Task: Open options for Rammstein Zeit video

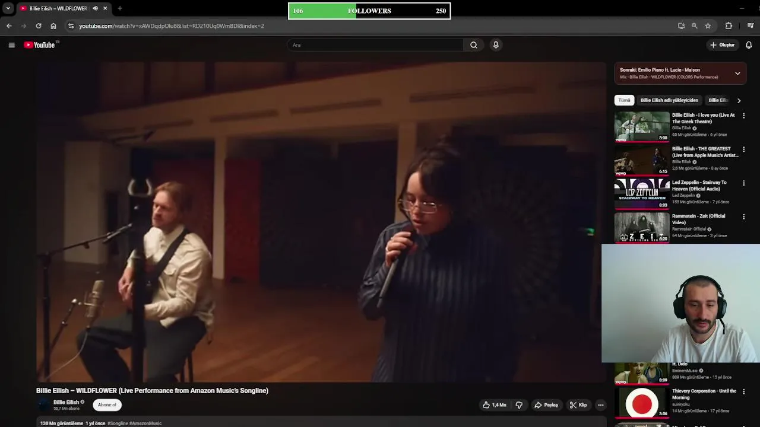Action: tap(743, 217)
